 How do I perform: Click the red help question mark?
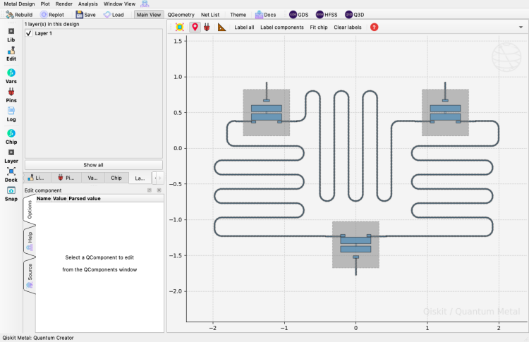click(x=374, y=28)
